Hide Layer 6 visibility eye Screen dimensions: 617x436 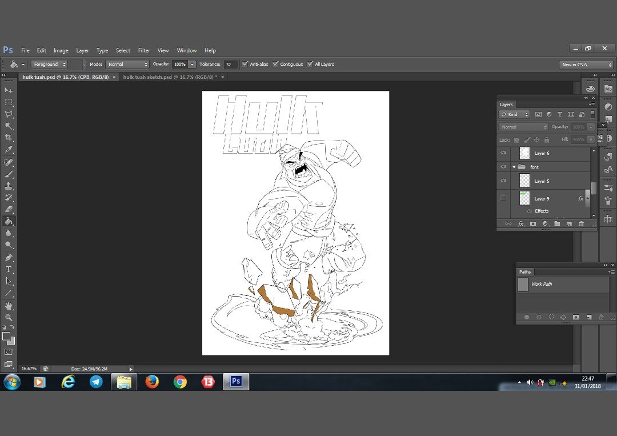coord(503,153)
